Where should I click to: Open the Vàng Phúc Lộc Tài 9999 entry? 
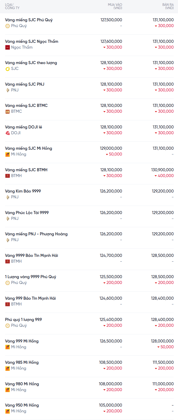(27, 213)
